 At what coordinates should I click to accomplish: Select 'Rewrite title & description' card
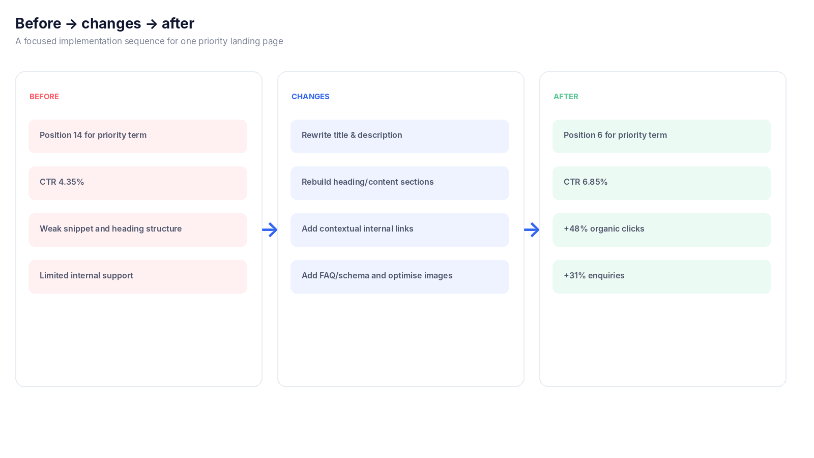(400, 136)
